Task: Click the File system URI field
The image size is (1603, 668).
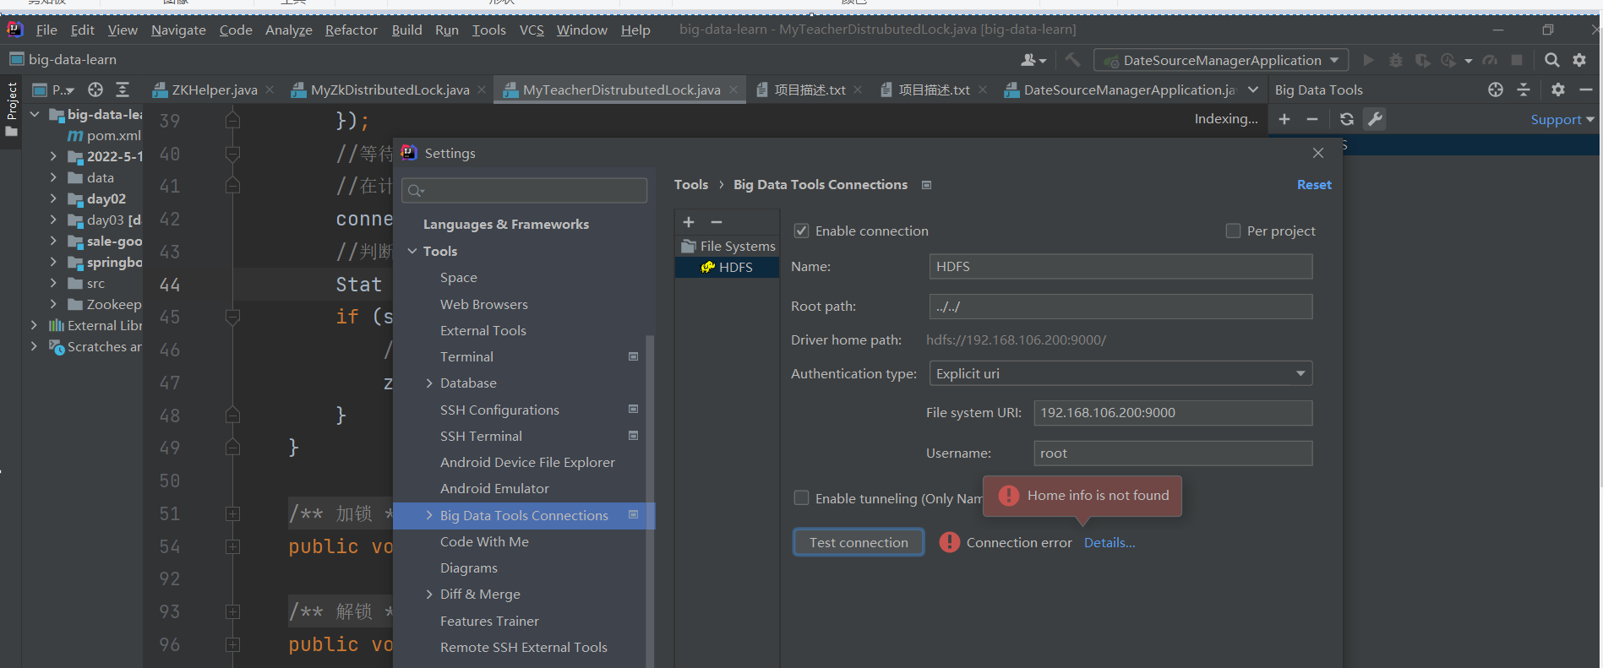Action: click(1173, 412)
